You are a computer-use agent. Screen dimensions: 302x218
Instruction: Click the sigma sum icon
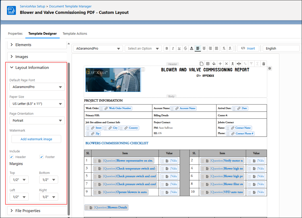click(x=257, y=64)
